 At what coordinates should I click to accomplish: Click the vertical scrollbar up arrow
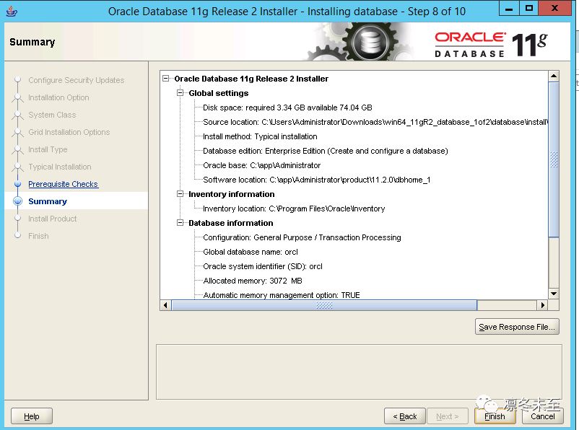point(554,76)
